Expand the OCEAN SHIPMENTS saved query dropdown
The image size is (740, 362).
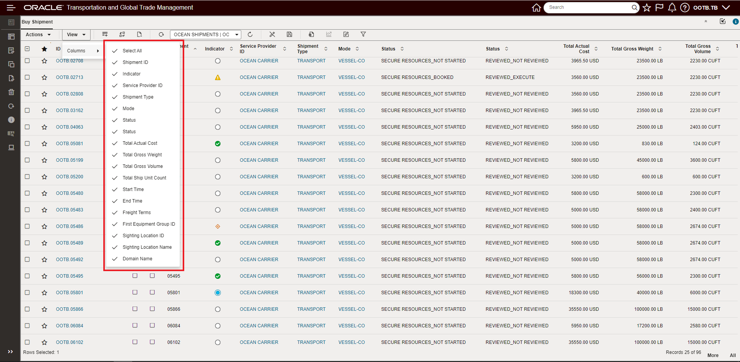point(237,35)
